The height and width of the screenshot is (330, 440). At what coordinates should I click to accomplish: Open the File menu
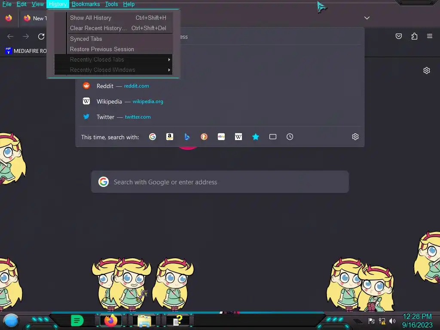pyautogui.click(x=7, y=4)
